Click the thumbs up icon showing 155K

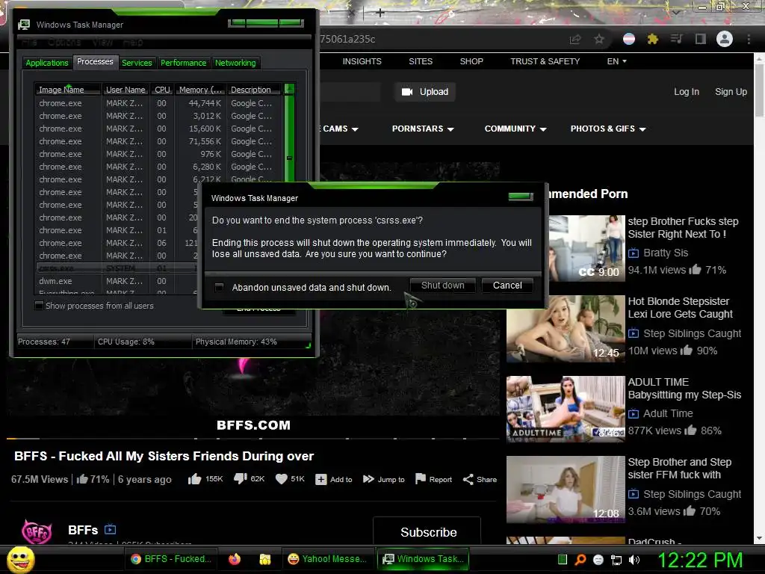pos(195,479)
